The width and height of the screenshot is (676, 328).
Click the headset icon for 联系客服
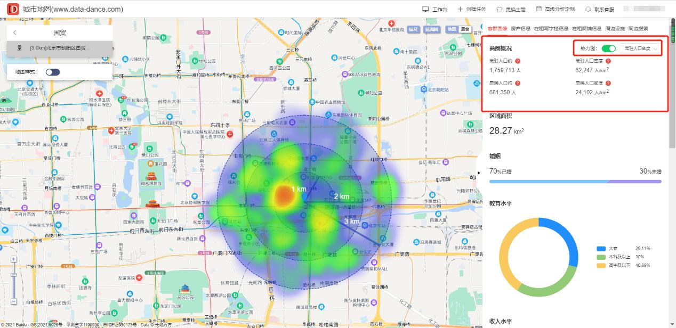[588, 9]
